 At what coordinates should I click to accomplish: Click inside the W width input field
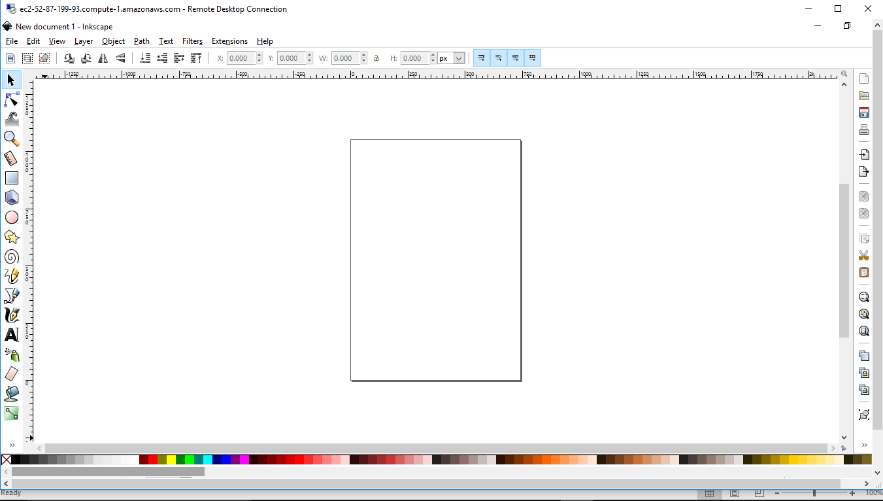point(345,58)
